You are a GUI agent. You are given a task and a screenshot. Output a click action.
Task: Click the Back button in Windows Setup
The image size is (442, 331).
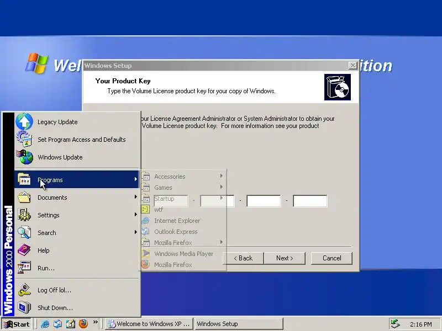coord(243,258)
